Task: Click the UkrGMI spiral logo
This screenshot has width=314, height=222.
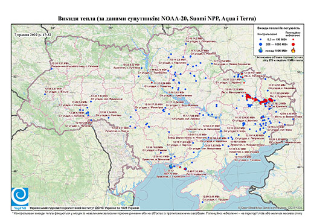Action: (20, 197)
